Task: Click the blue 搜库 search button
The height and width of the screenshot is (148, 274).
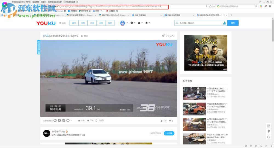Action: [x=233, y=23]
